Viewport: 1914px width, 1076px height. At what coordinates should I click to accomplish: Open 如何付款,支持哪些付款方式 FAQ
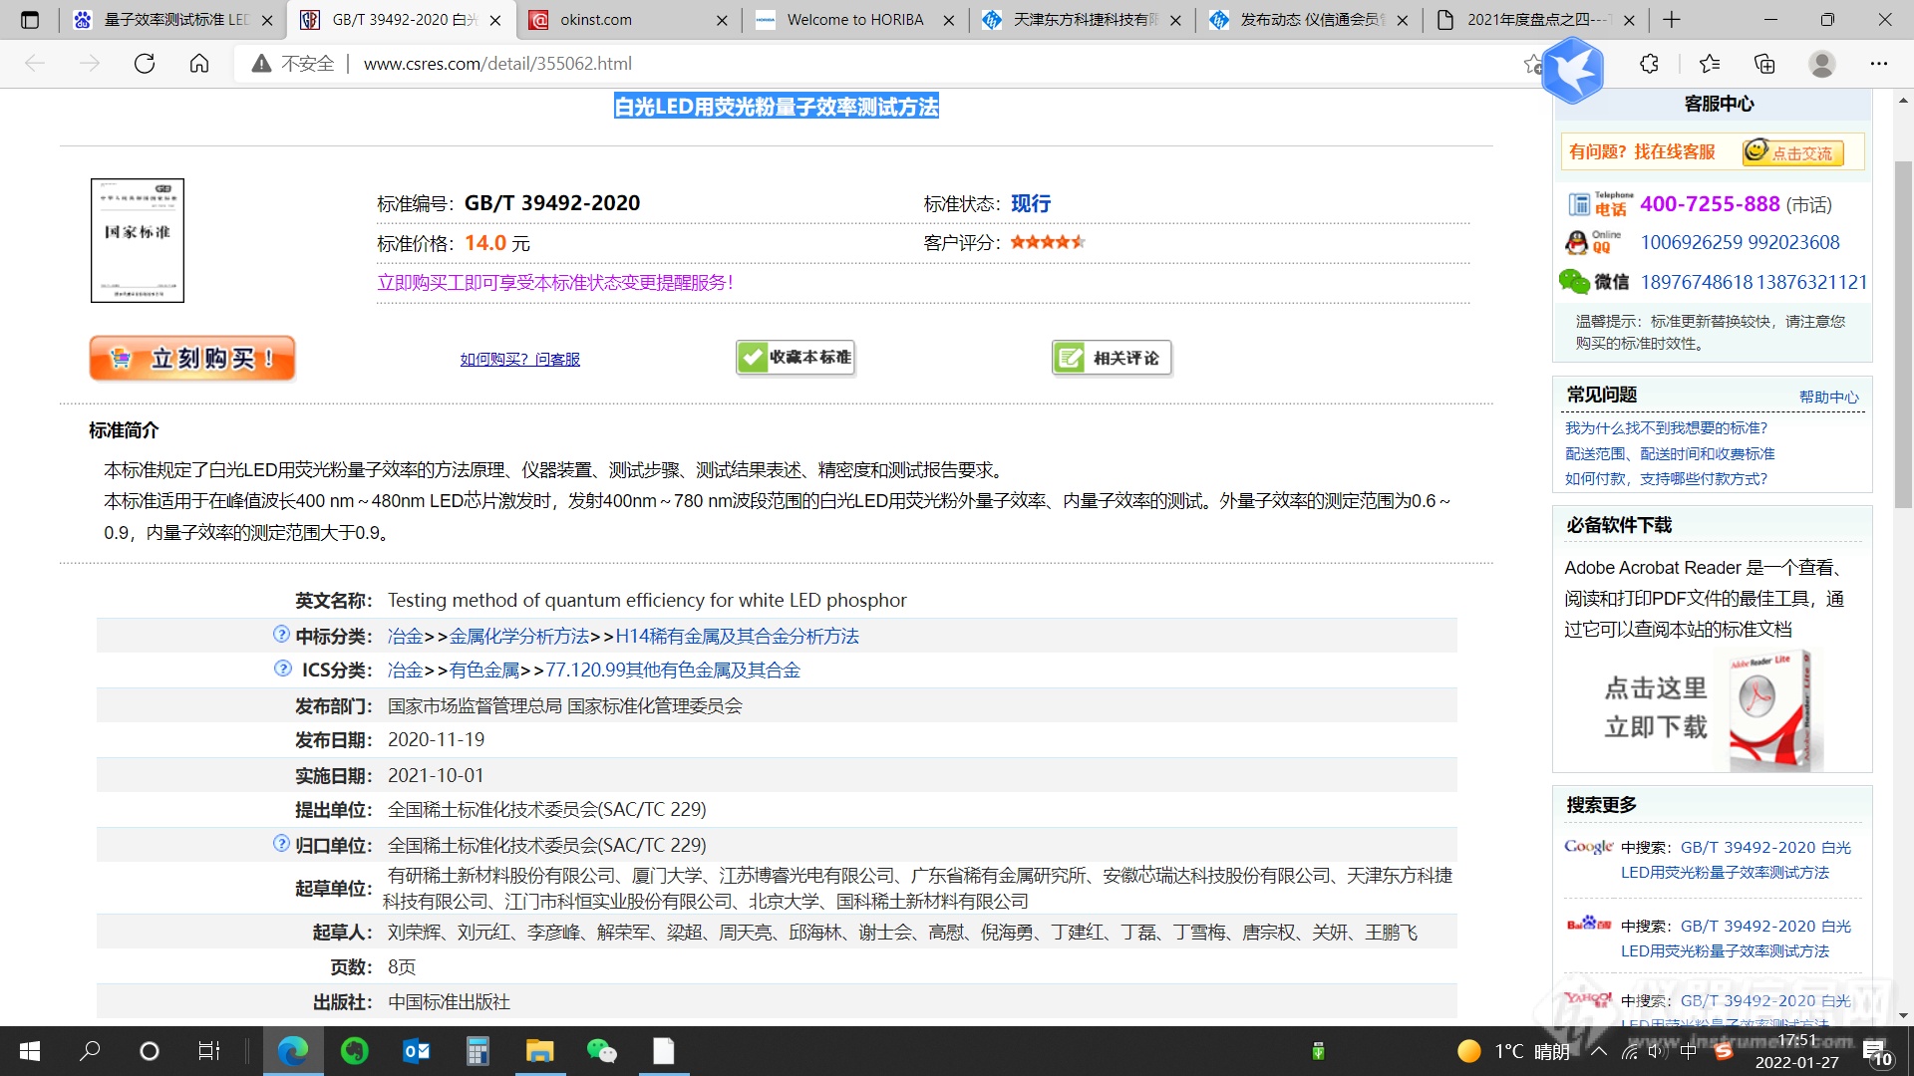[x=1666, y=478]
